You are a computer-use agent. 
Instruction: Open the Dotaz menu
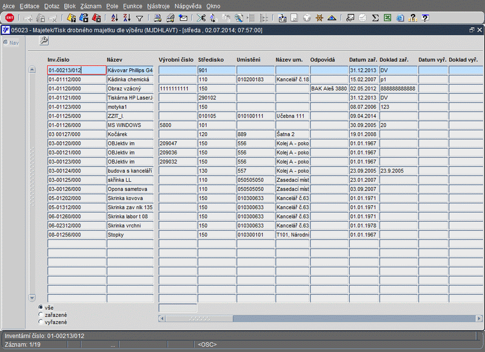[52, 6]
